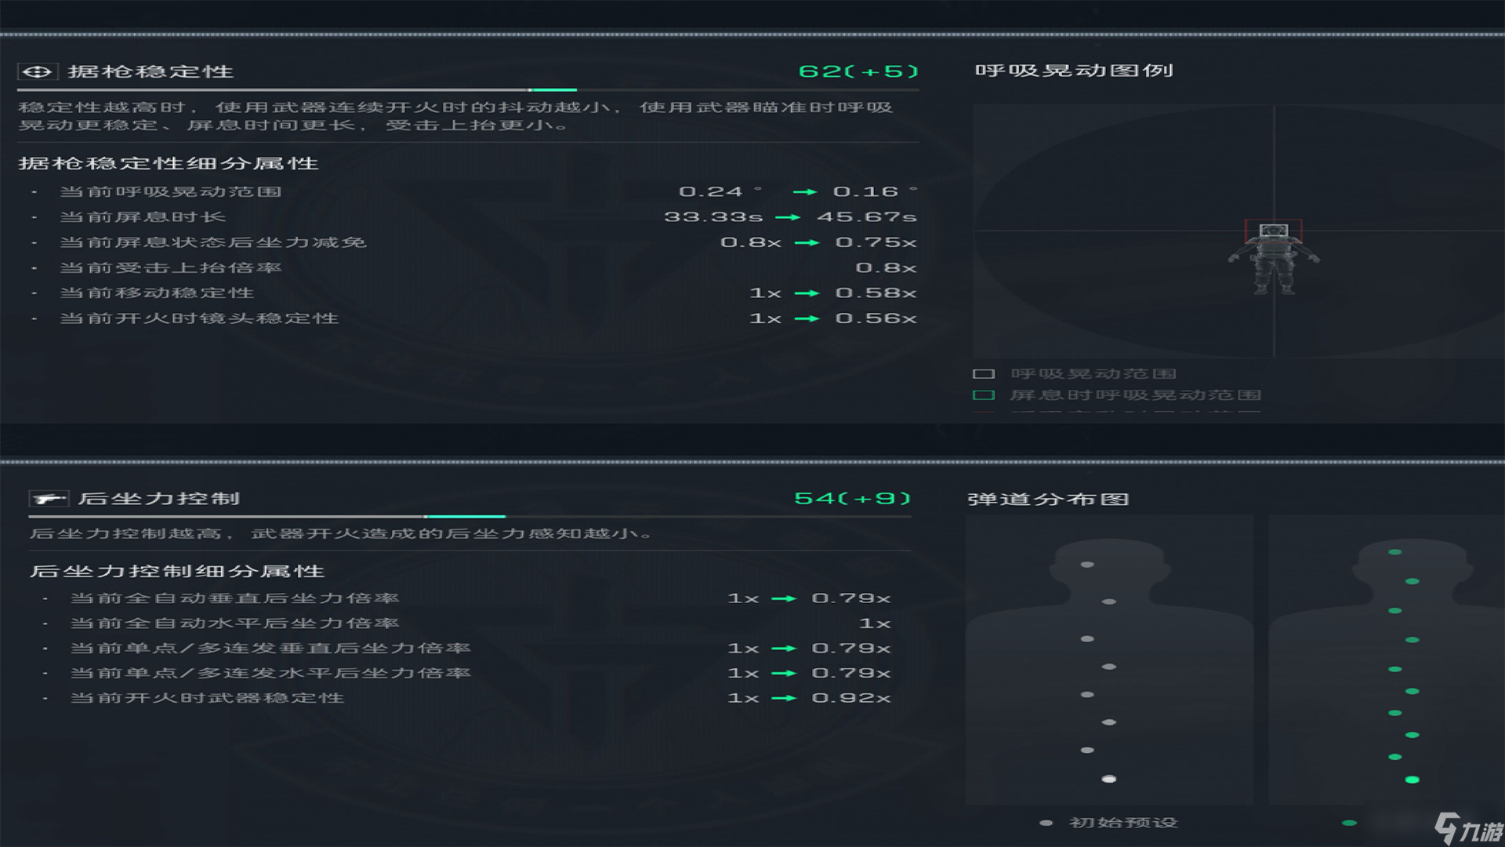Click the 后坐力控制 gun icon
Image resolution: width=1505 pixels, height=847 pixels.
[49, 499]
